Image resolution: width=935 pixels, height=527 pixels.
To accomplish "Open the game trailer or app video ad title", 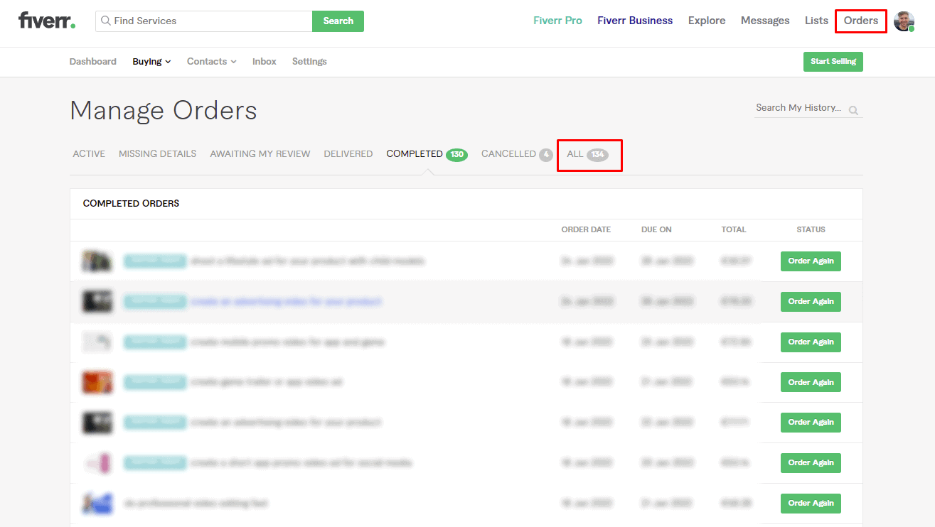I will click(266, 382).
